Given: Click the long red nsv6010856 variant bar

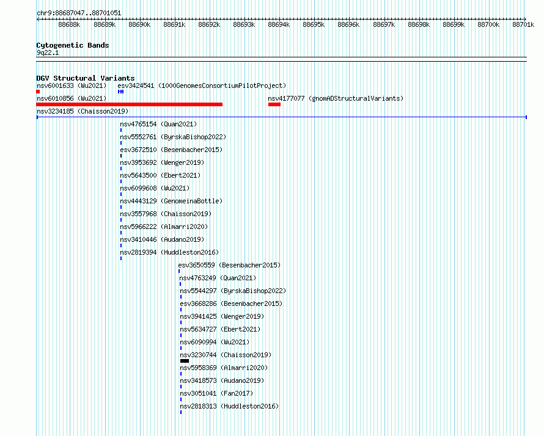Looking at the screenshot, I should 130,104.
